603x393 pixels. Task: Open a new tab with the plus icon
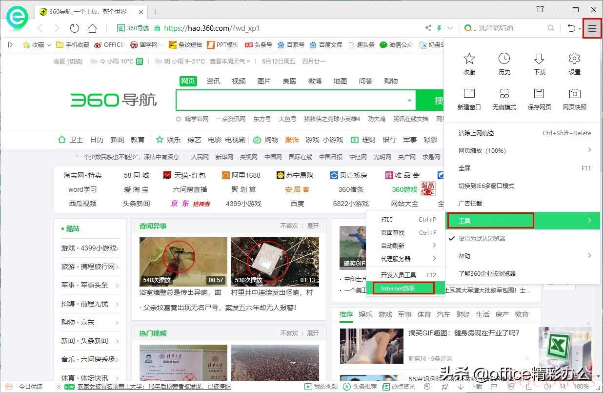[x=156, y=12]
